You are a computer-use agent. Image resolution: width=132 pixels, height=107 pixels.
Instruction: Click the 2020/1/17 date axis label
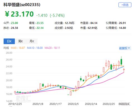tap(55, 104)
